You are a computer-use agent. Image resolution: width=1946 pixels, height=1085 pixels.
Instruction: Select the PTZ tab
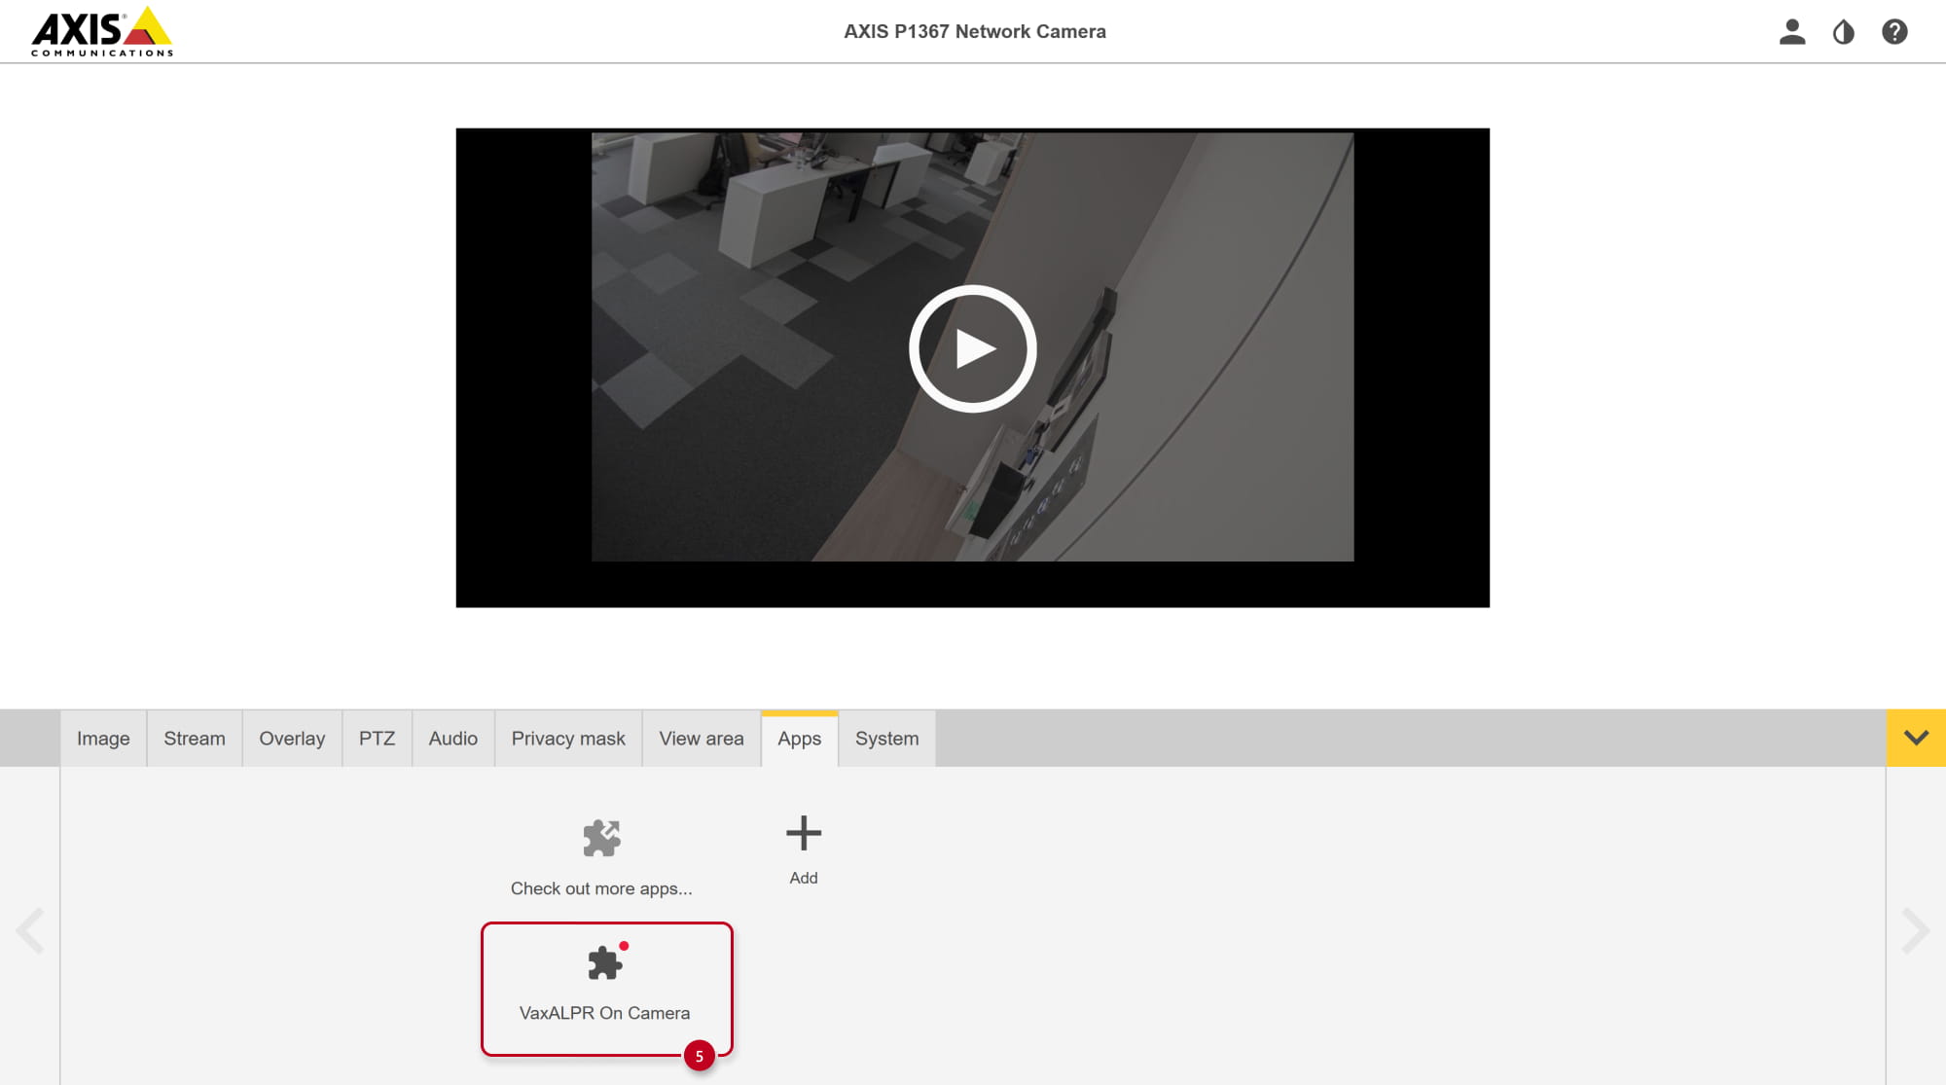click(377, 739)
